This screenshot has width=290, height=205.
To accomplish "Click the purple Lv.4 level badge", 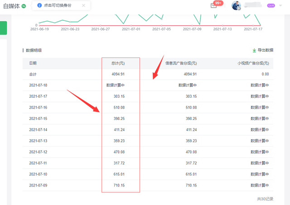I will pyautogui.click(x=271, y=5).
